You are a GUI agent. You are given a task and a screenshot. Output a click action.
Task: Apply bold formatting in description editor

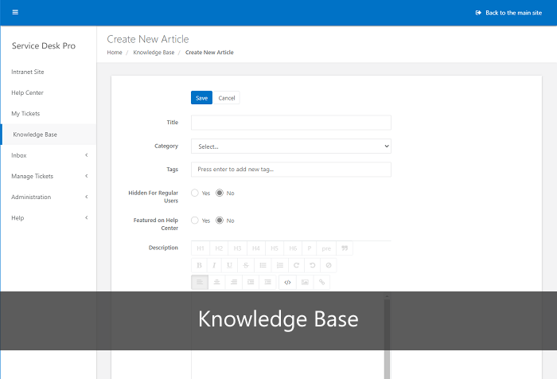pyautogui.click(x=199, y=265)
